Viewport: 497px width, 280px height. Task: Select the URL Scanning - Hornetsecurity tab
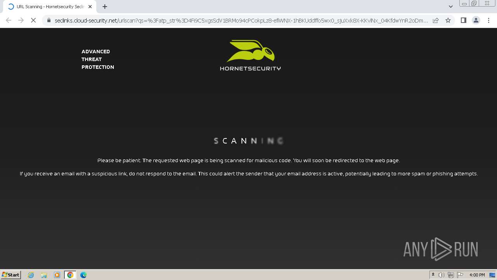50,7
